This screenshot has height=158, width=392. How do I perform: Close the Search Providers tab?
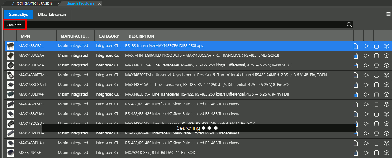(x=100, y=3)
